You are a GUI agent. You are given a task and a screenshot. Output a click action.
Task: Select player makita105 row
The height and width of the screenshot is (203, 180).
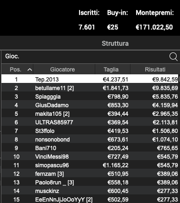(x=90, y=113)
